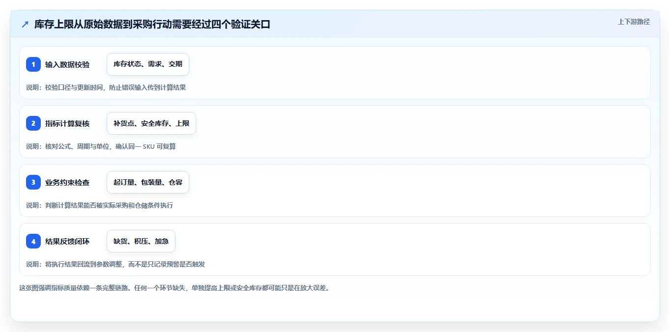This screenshot has width=670, height=332.
Task: Select the 补货点、安全库存、上限 chip
Action: (151, 123)
